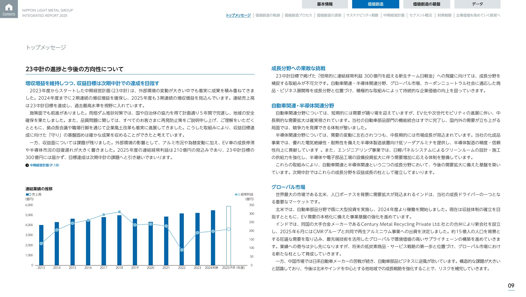Screen dimensions: 526x297
Task: Click the arrow icon before 中期経営計画 (P.18)
Action: [27, 165]
